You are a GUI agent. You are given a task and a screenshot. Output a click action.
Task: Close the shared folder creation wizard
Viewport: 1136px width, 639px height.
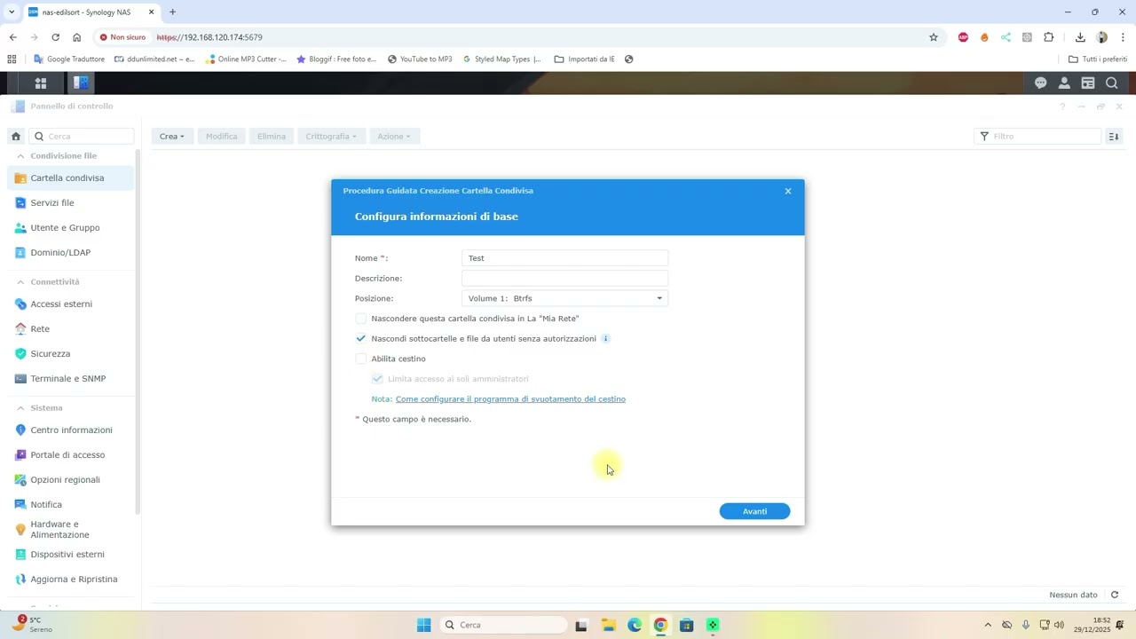pos(788,191)
